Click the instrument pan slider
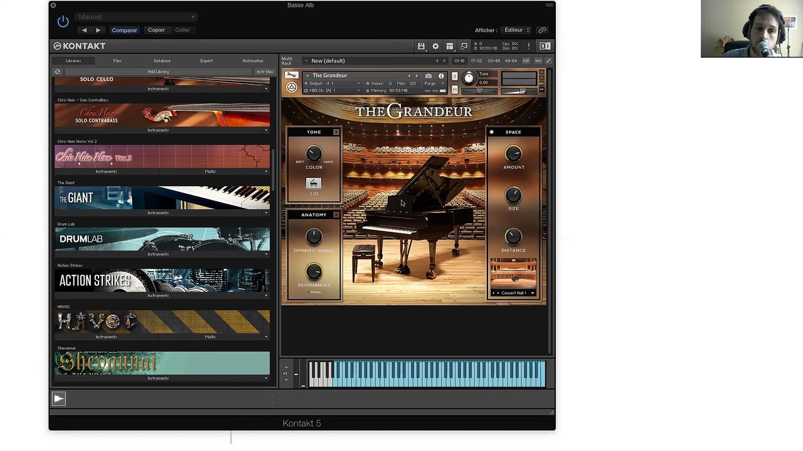The width and height of the screenshot is (803, 451). click(479, 91)
